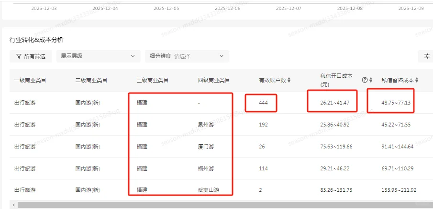Open the 所有筛选 filter button
The image size is (433, 209).
pyautogui.click(x=30, y=56)
